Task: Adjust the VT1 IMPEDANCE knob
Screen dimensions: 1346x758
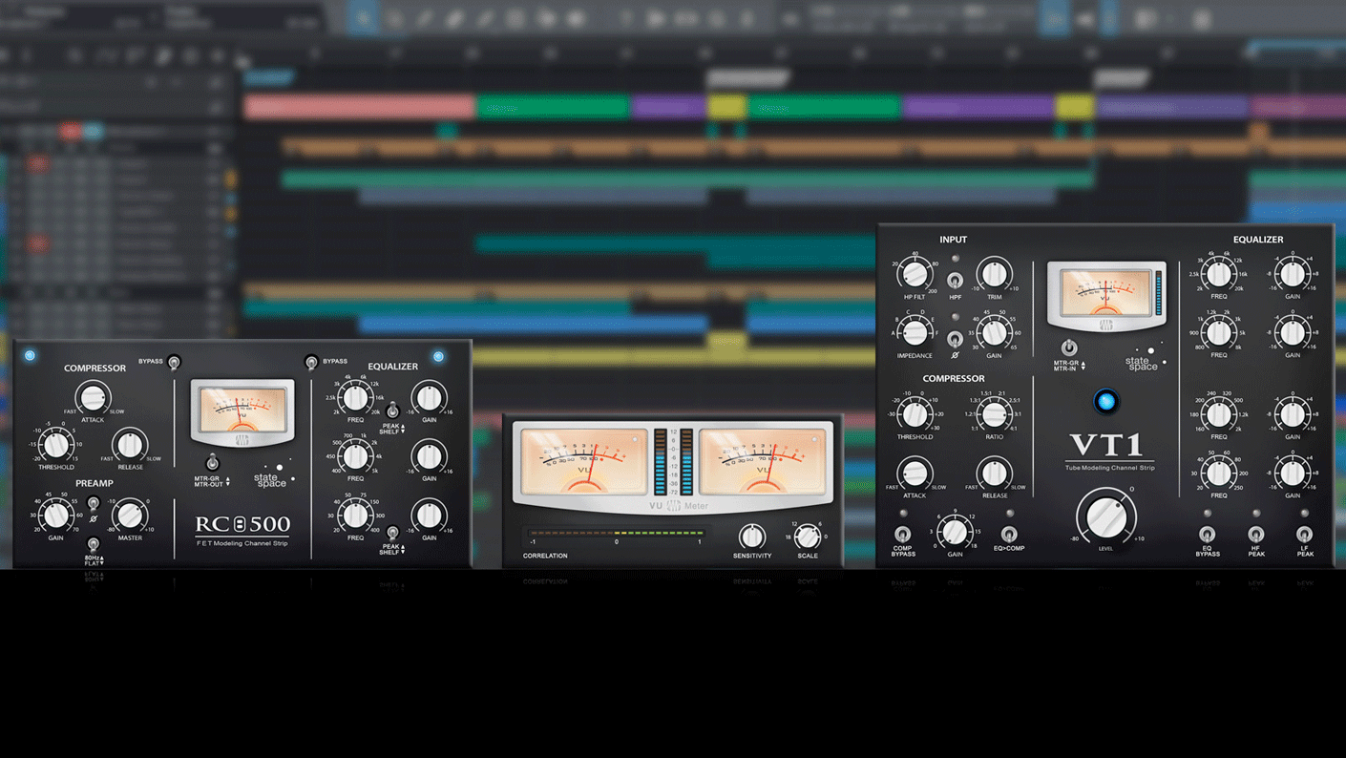Action: 915,332
